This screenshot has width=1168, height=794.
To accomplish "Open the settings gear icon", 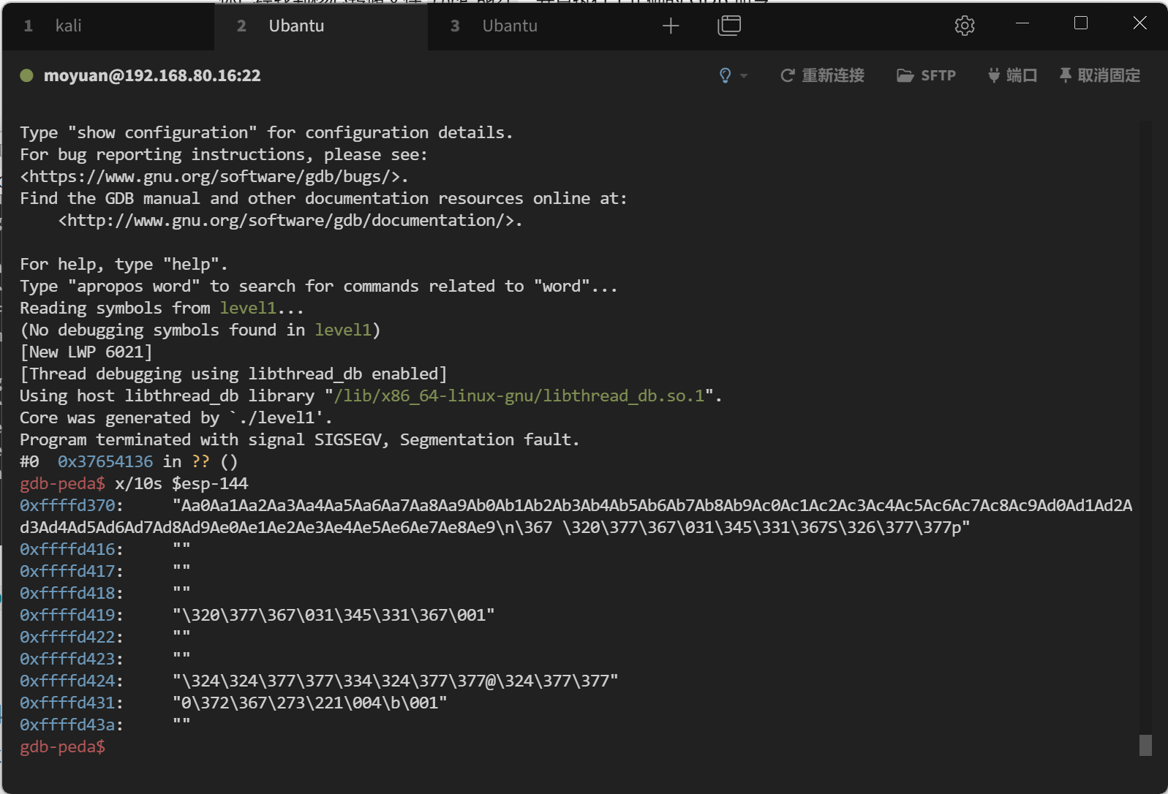I will click(x=964, y=26).
